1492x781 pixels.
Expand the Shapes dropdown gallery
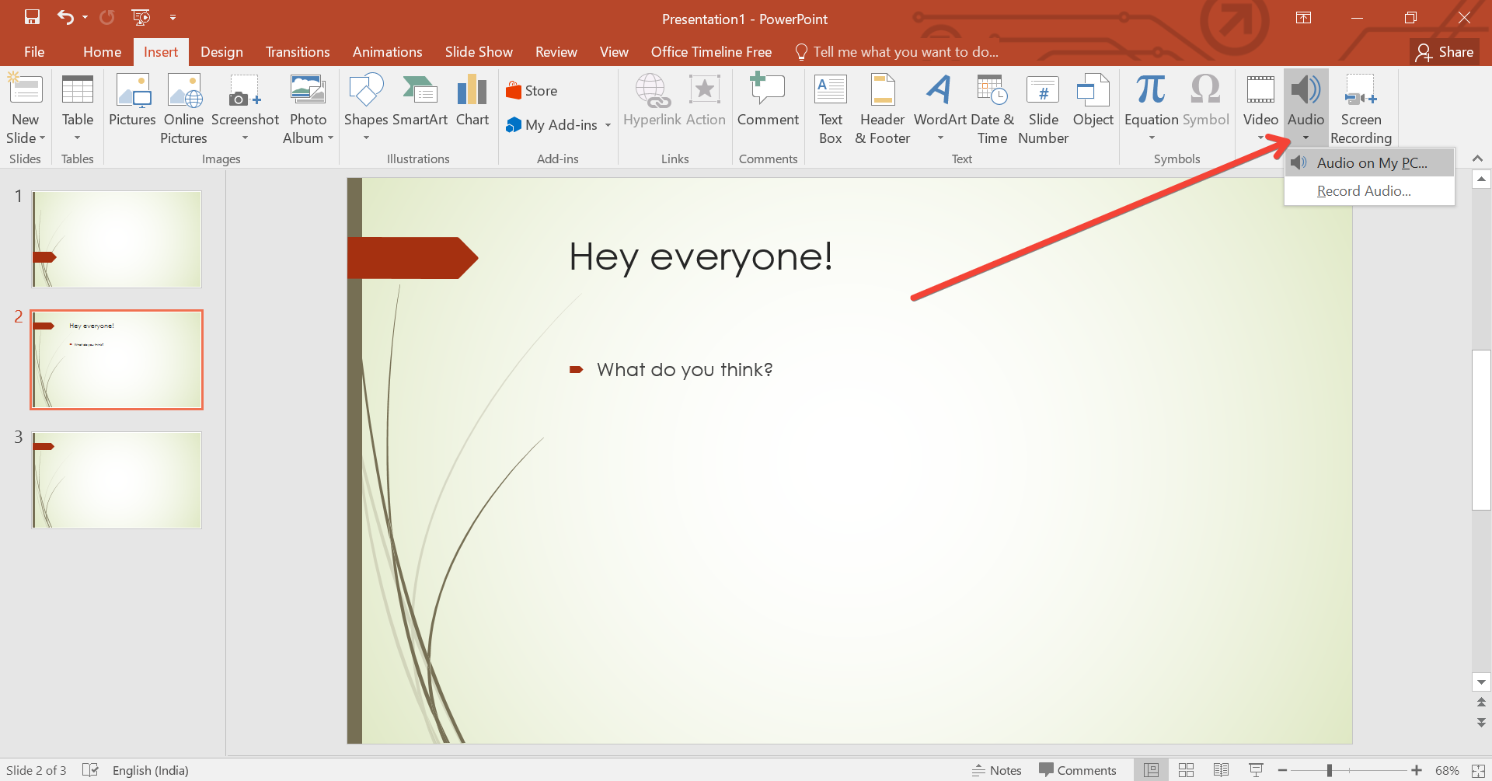[366, 138]
